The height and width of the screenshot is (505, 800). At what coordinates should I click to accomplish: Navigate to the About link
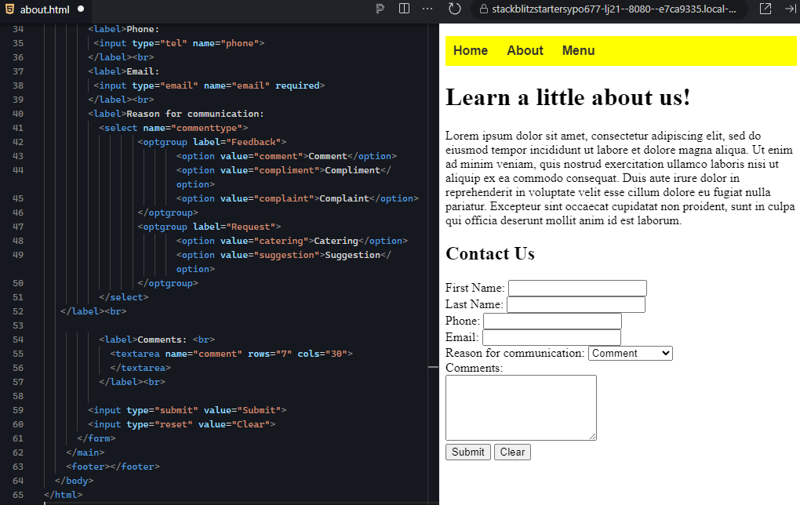pos(524,50)
